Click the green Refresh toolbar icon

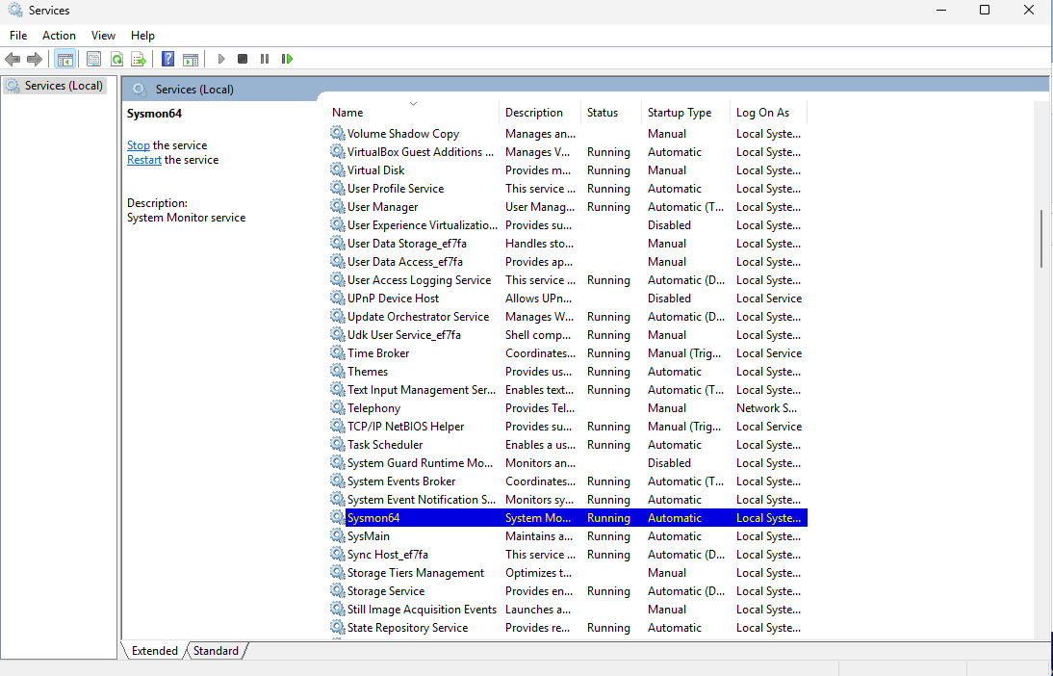[116, 59]
